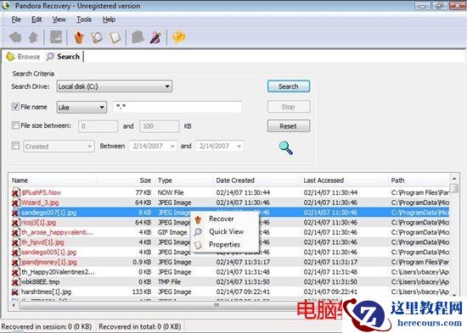Click the minimum file size field

point(98,126)
